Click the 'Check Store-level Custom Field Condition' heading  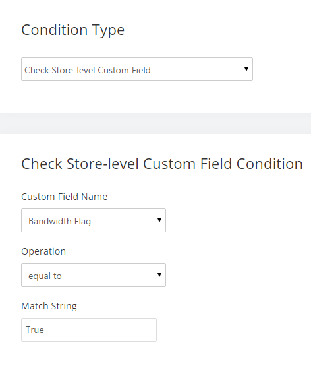(162, 164)
